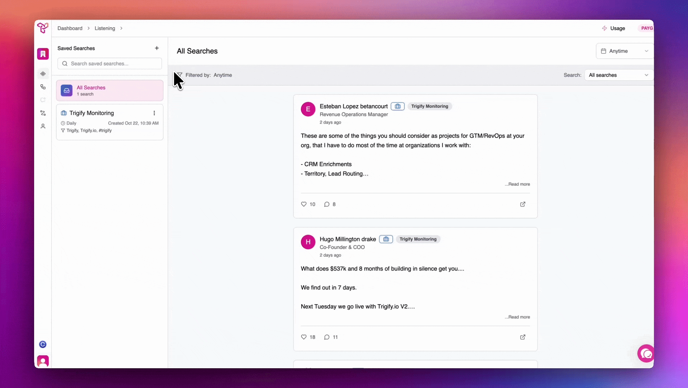Open the pink building workspace icon
This screenshot has height=388, width=688.
(43, 54)
